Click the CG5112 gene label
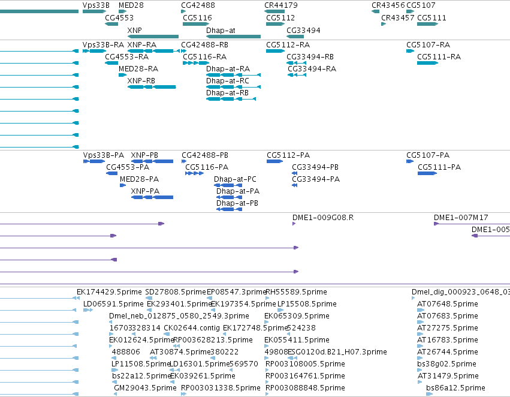 tap(280, 17)
